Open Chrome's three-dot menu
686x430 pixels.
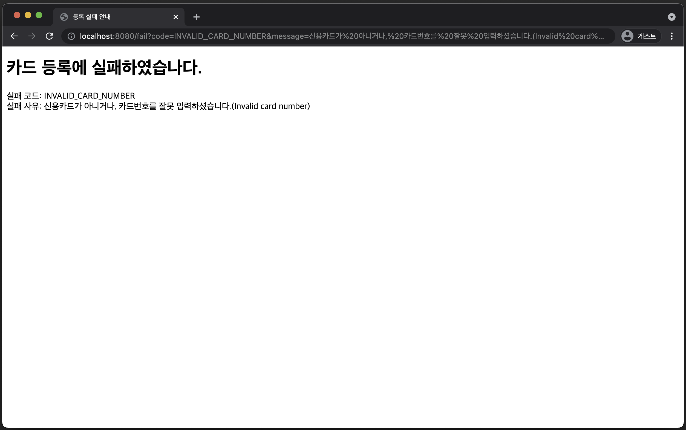pyautogui.click(x=671, y=36)
